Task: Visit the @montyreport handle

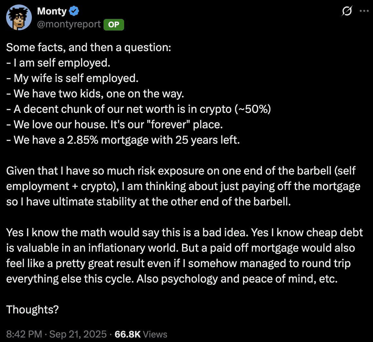Action: (x=69, y=24)
